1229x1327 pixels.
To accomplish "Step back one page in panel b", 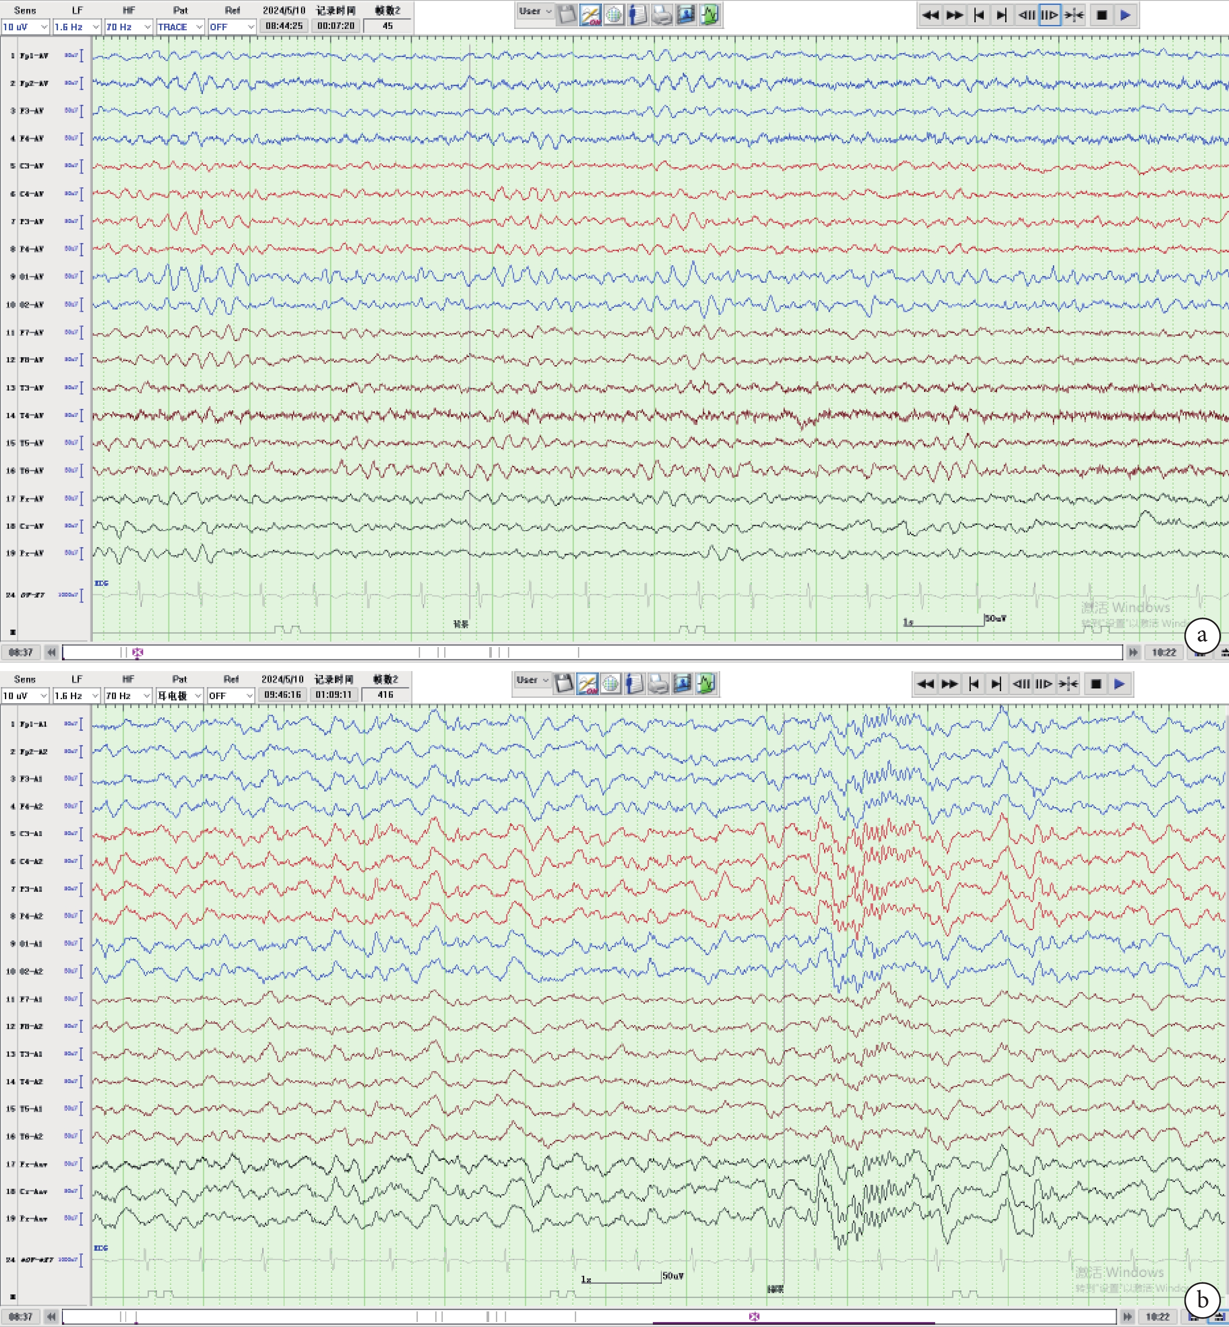I will 1021,684.
